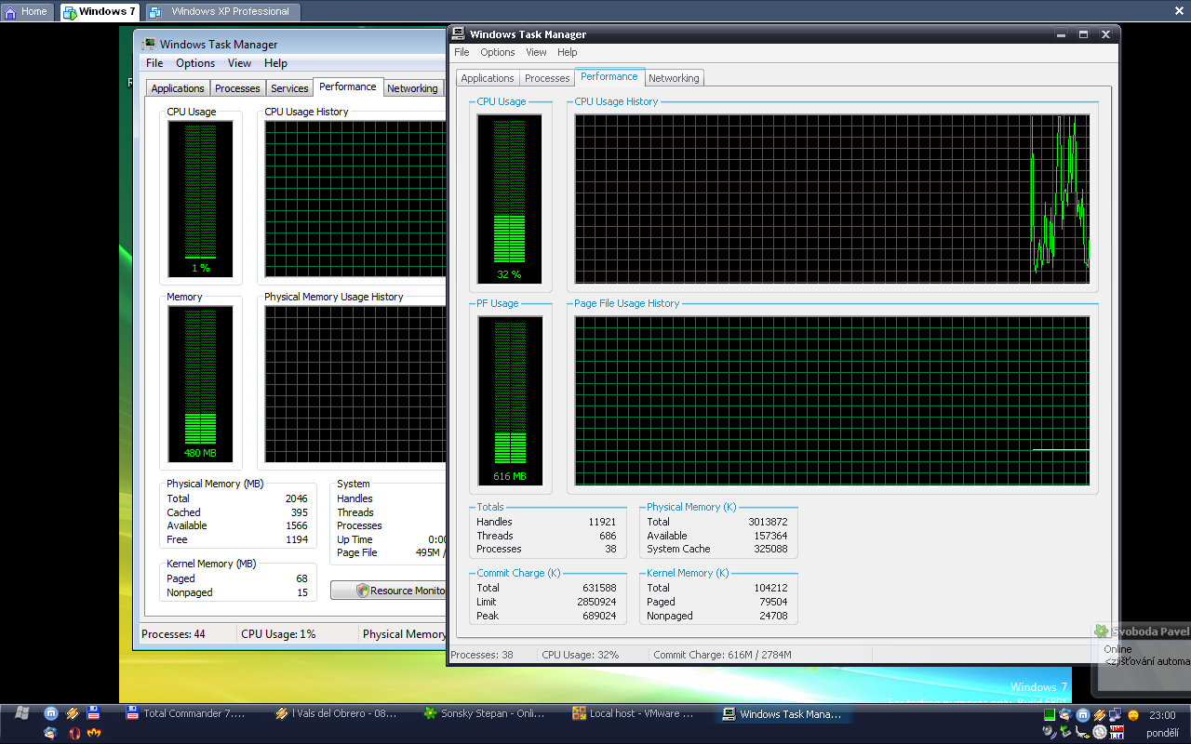
Task: Select Performance tab in front Task Manager
Action: [609, 76]
